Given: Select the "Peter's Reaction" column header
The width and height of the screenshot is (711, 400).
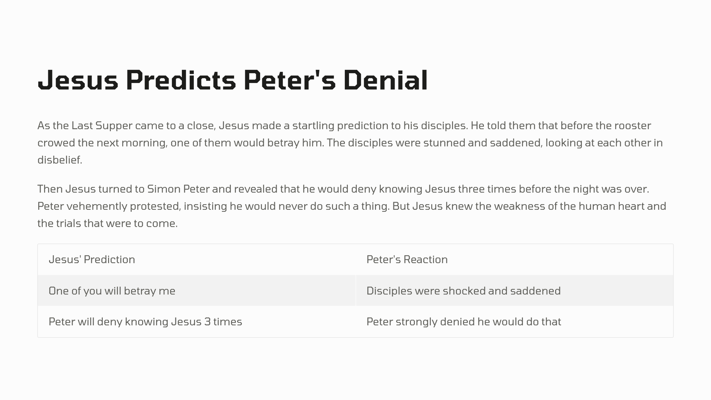Looking at the screenshot, I should pos(407,260).
